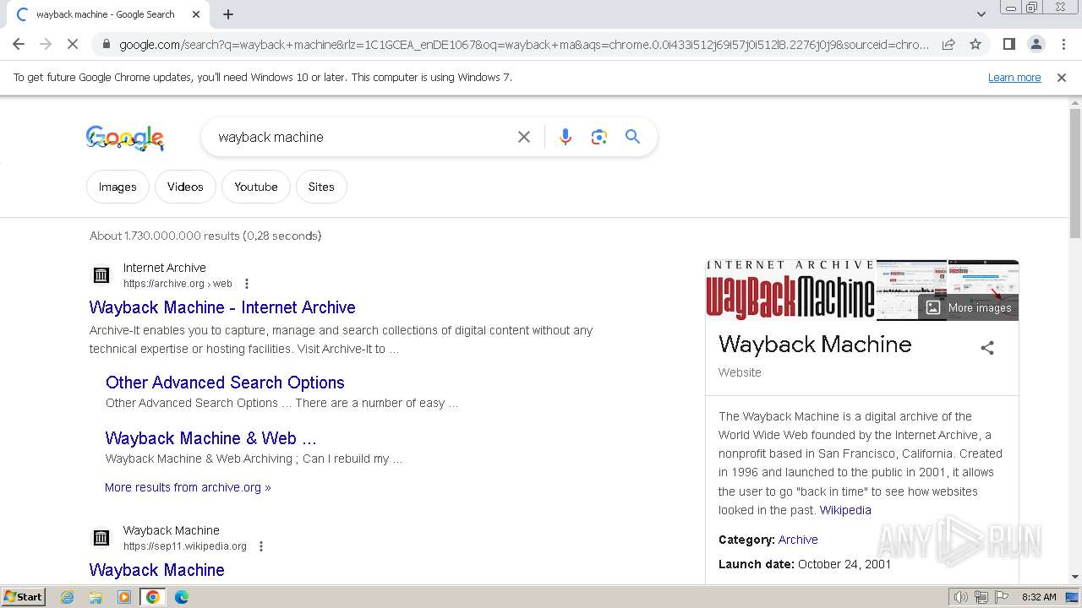Launch Microsoft Edge from taskbar

click(182, 597)
